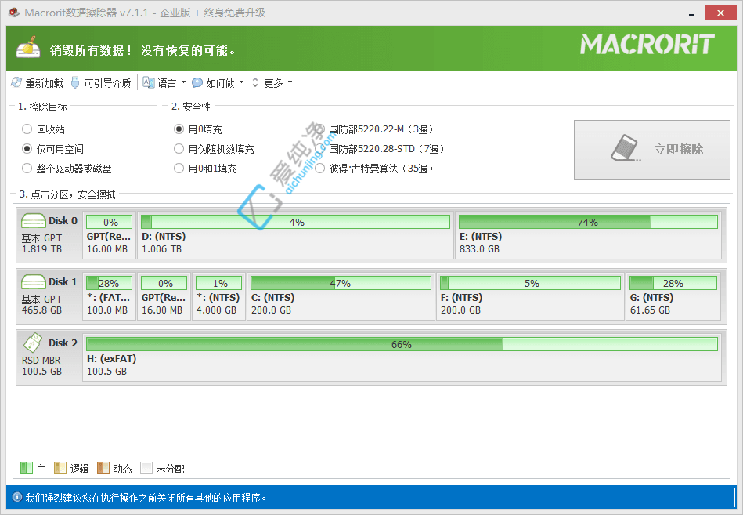Viewport: 743px width, 515px height.
Task: Click the 立即擦除 button
Action: [651, 150]
